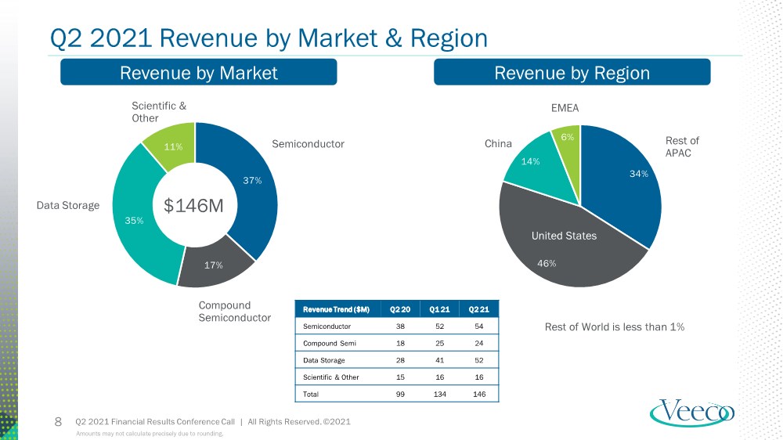The width and height of the screenshot is (783, 440).
Task: Click the 'Q2 21' column header
Action: (x=479, y=310)
